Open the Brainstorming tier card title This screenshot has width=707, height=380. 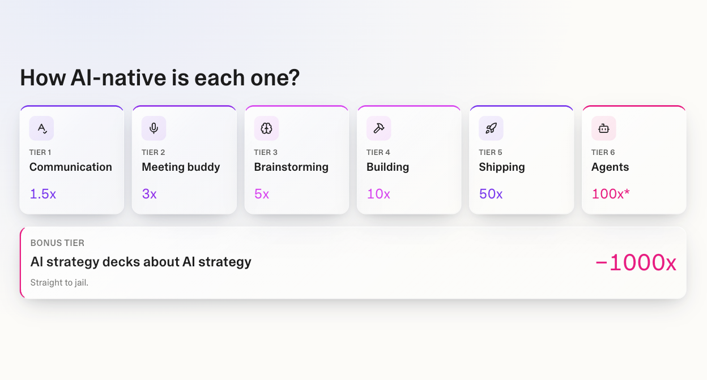291,167
